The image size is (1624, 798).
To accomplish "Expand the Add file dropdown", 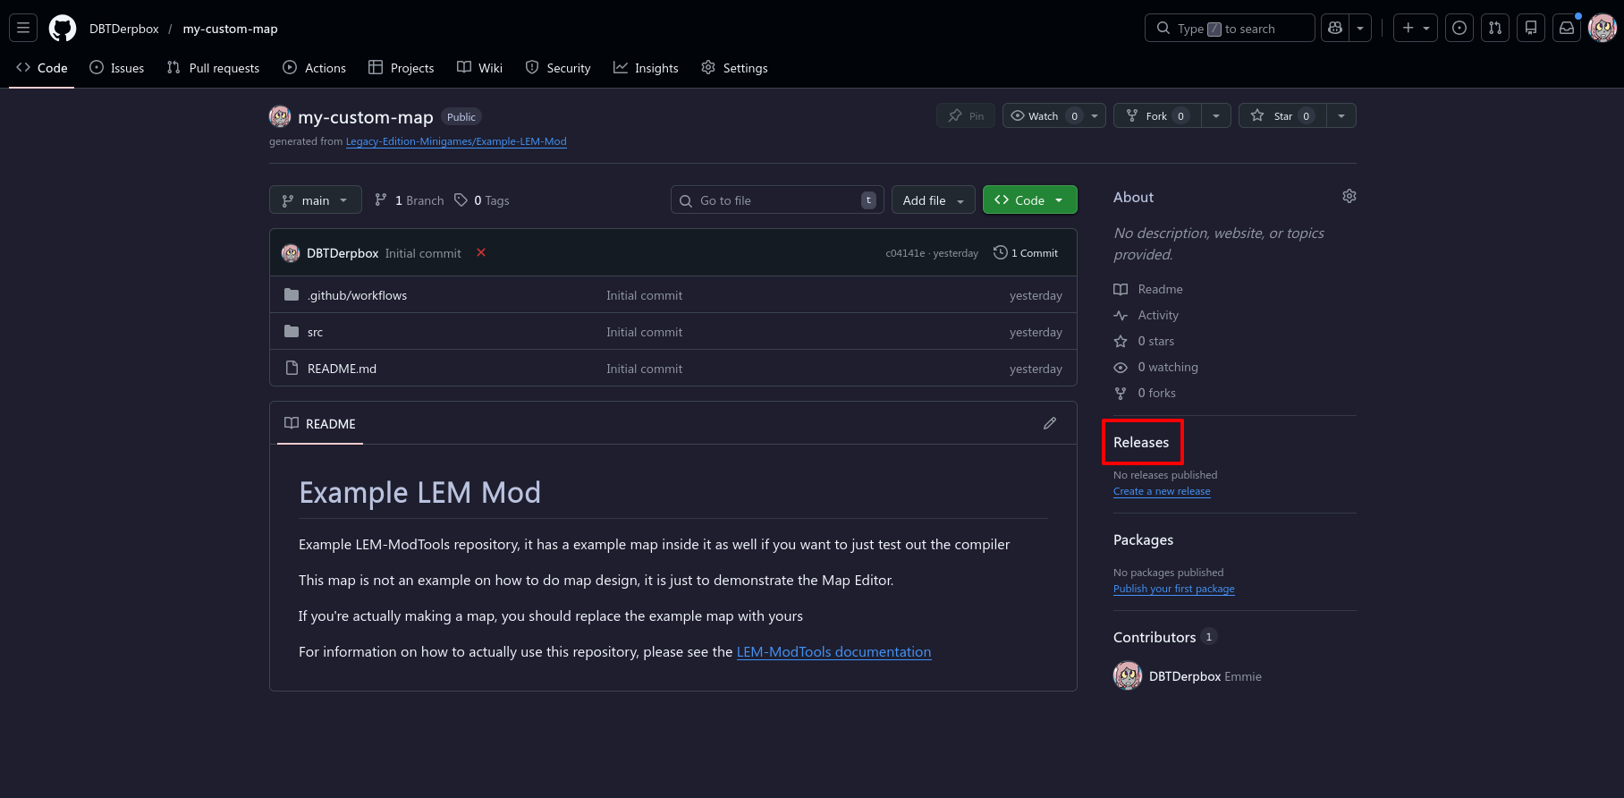I will coord(934,200).
